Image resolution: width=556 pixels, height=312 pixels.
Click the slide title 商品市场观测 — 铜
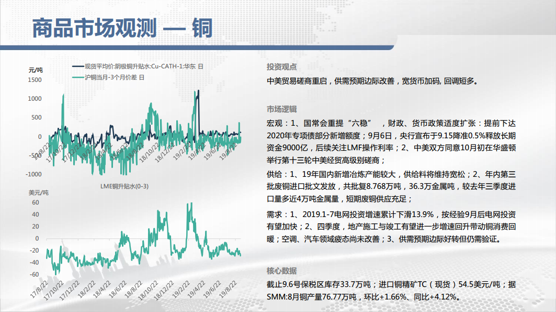point(122,28)
